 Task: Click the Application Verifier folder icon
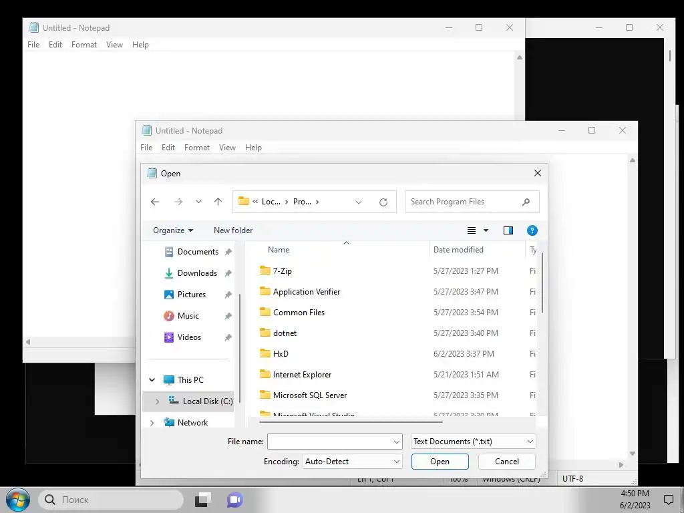(265, 291)
